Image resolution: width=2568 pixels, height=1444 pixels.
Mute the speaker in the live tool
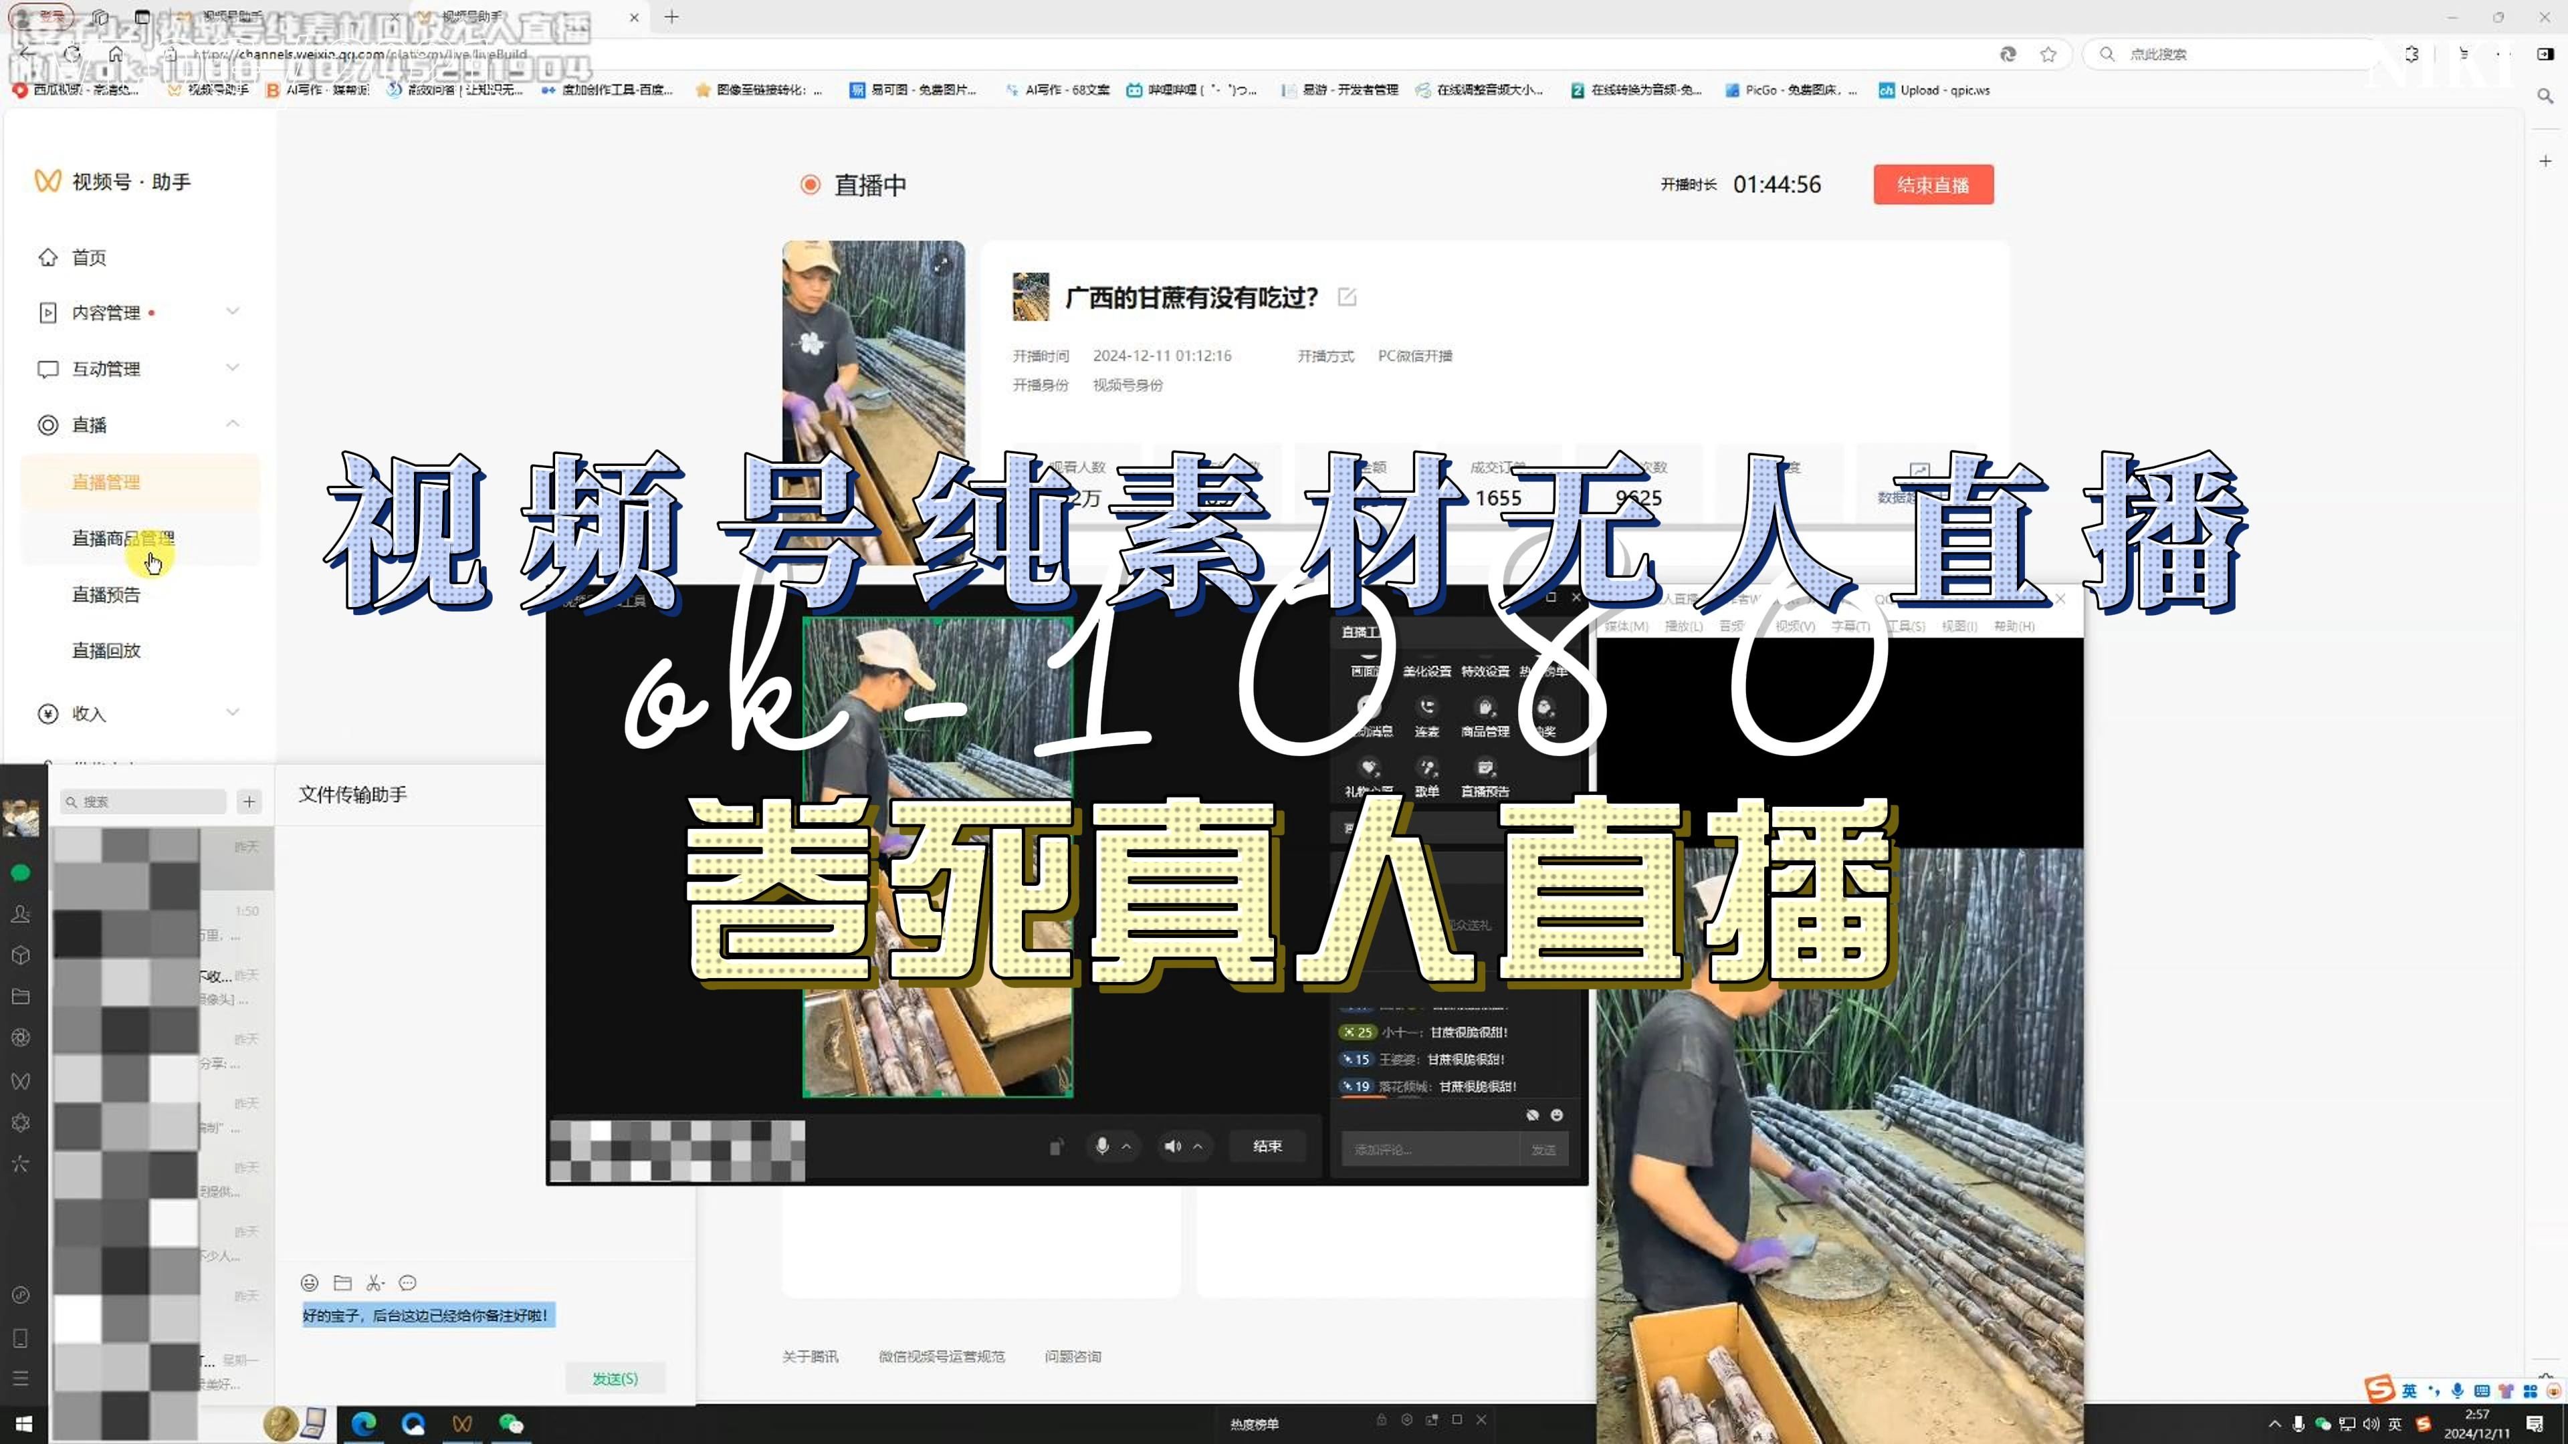coord(1174,1146)
